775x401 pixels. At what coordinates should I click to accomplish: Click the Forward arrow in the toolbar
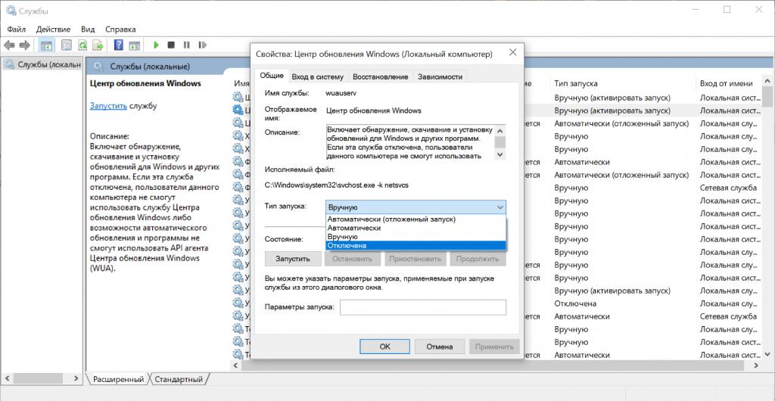[25, 45]
